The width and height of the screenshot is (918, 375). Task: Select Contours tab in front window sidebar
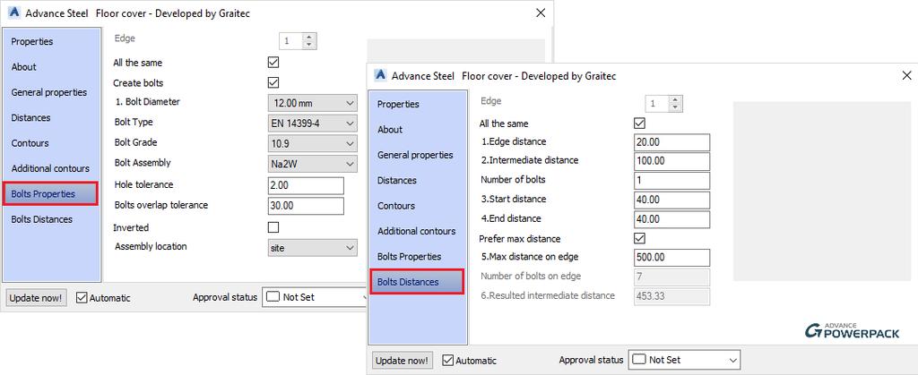(x=417, y=206)
